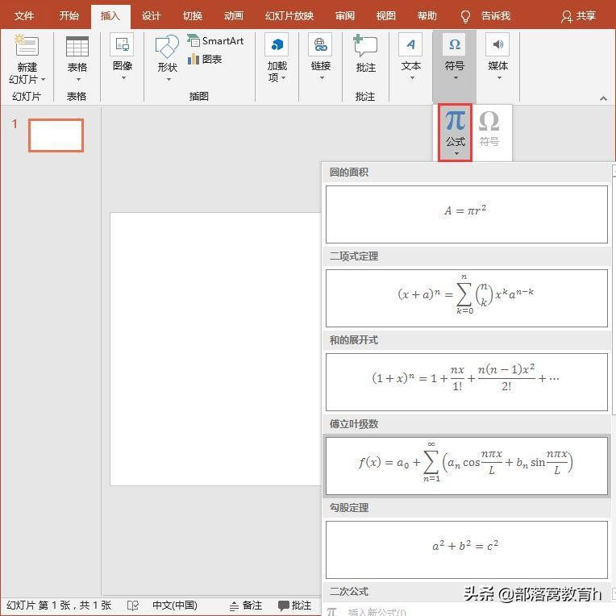Select the Insert (插入) tab
Screen dimensions: 616x616
point(110,15)
